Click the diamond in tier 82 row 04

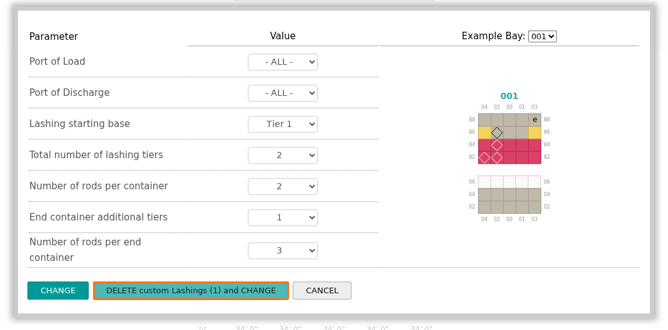(x=484, y=158)
